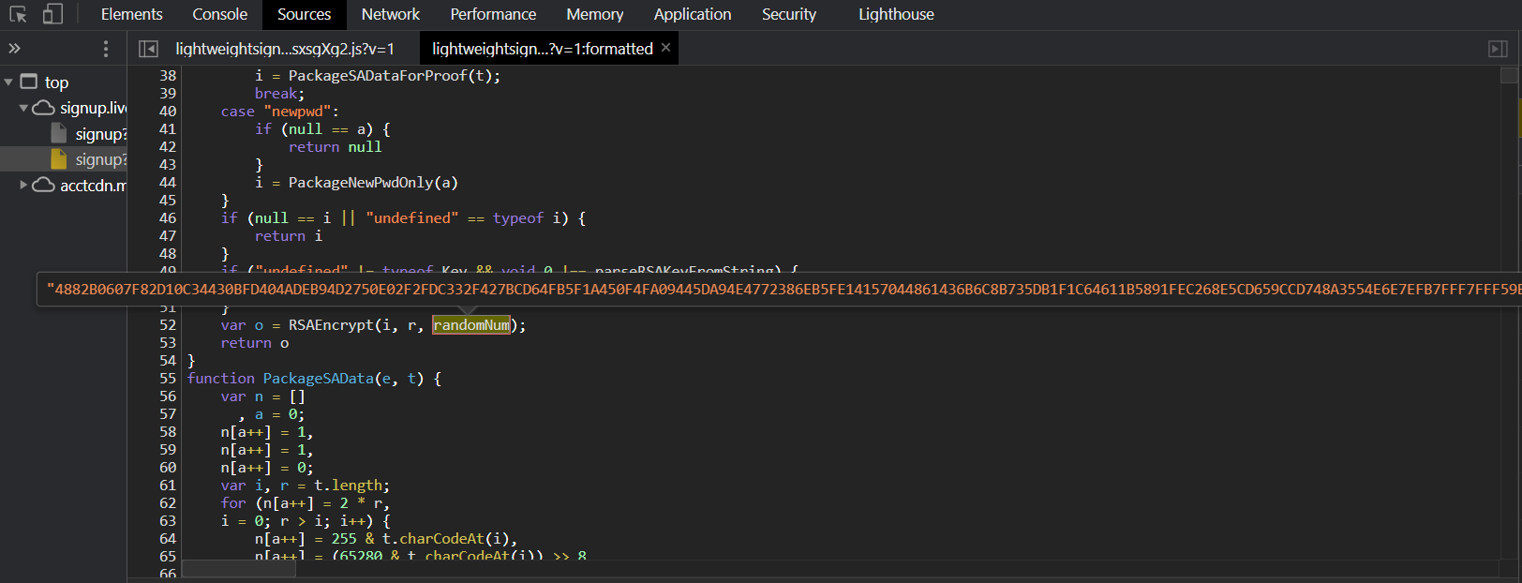Open the Network panel tab
Image resolution: width=1522 pixels, height=583 pixels.
tap(390, 14)
